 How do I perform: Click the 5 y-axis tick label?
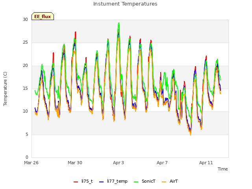click(27, 135)
